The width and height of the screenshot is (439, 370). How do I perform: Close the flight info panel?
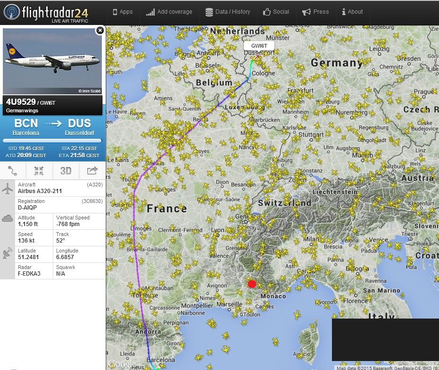[x=100, y=30]
